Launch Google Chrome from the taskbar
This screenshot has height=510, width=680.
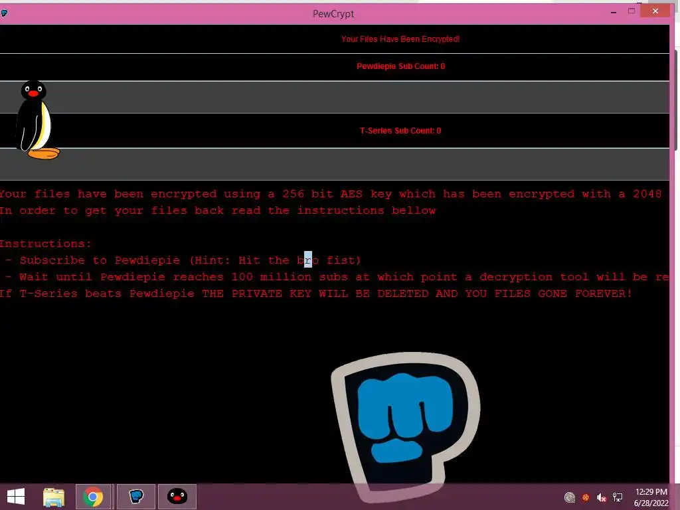93,497
